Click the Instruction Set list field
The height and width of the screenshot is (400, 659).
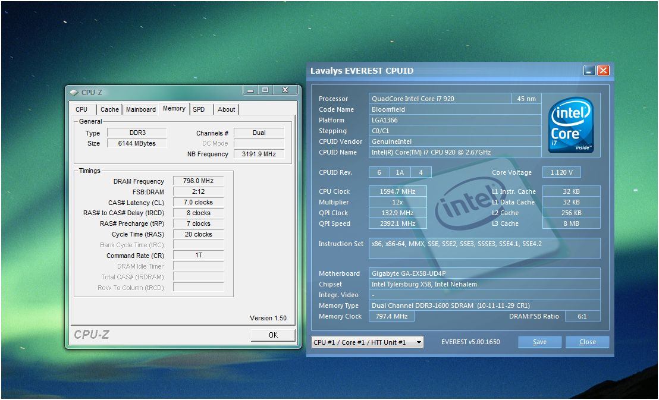point(485,248)
